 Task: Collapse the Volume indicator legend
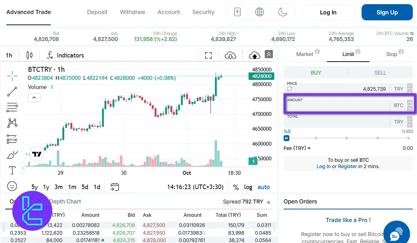tap(34, 97)
